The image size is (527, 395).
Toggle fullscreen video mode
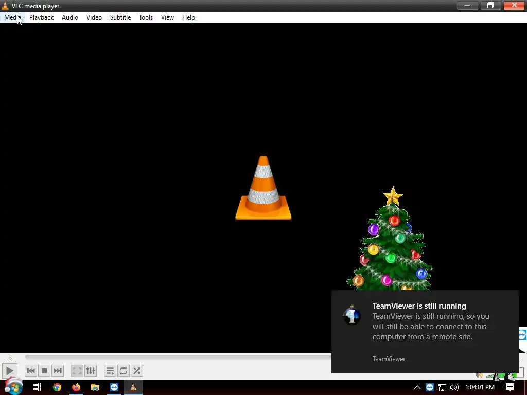click(77, 371)
